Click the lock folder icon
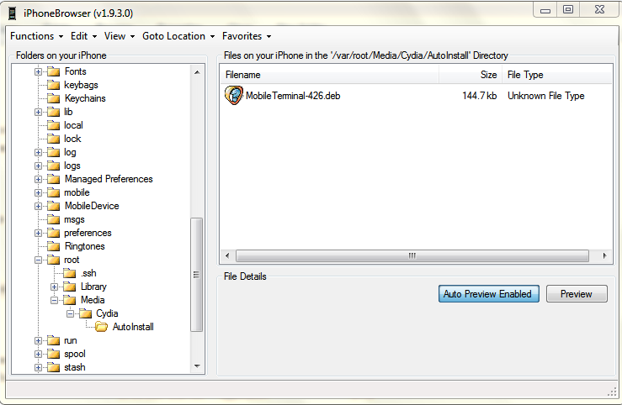Viewport: 622px width, 405px height. pos(53,139)
